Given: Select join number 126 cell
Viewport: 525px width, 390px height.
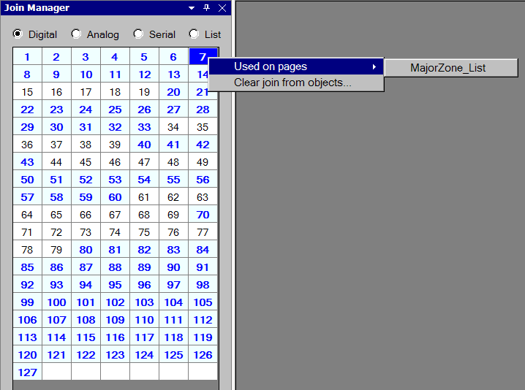Looking at the screenshot, I should tap(203, 355).
